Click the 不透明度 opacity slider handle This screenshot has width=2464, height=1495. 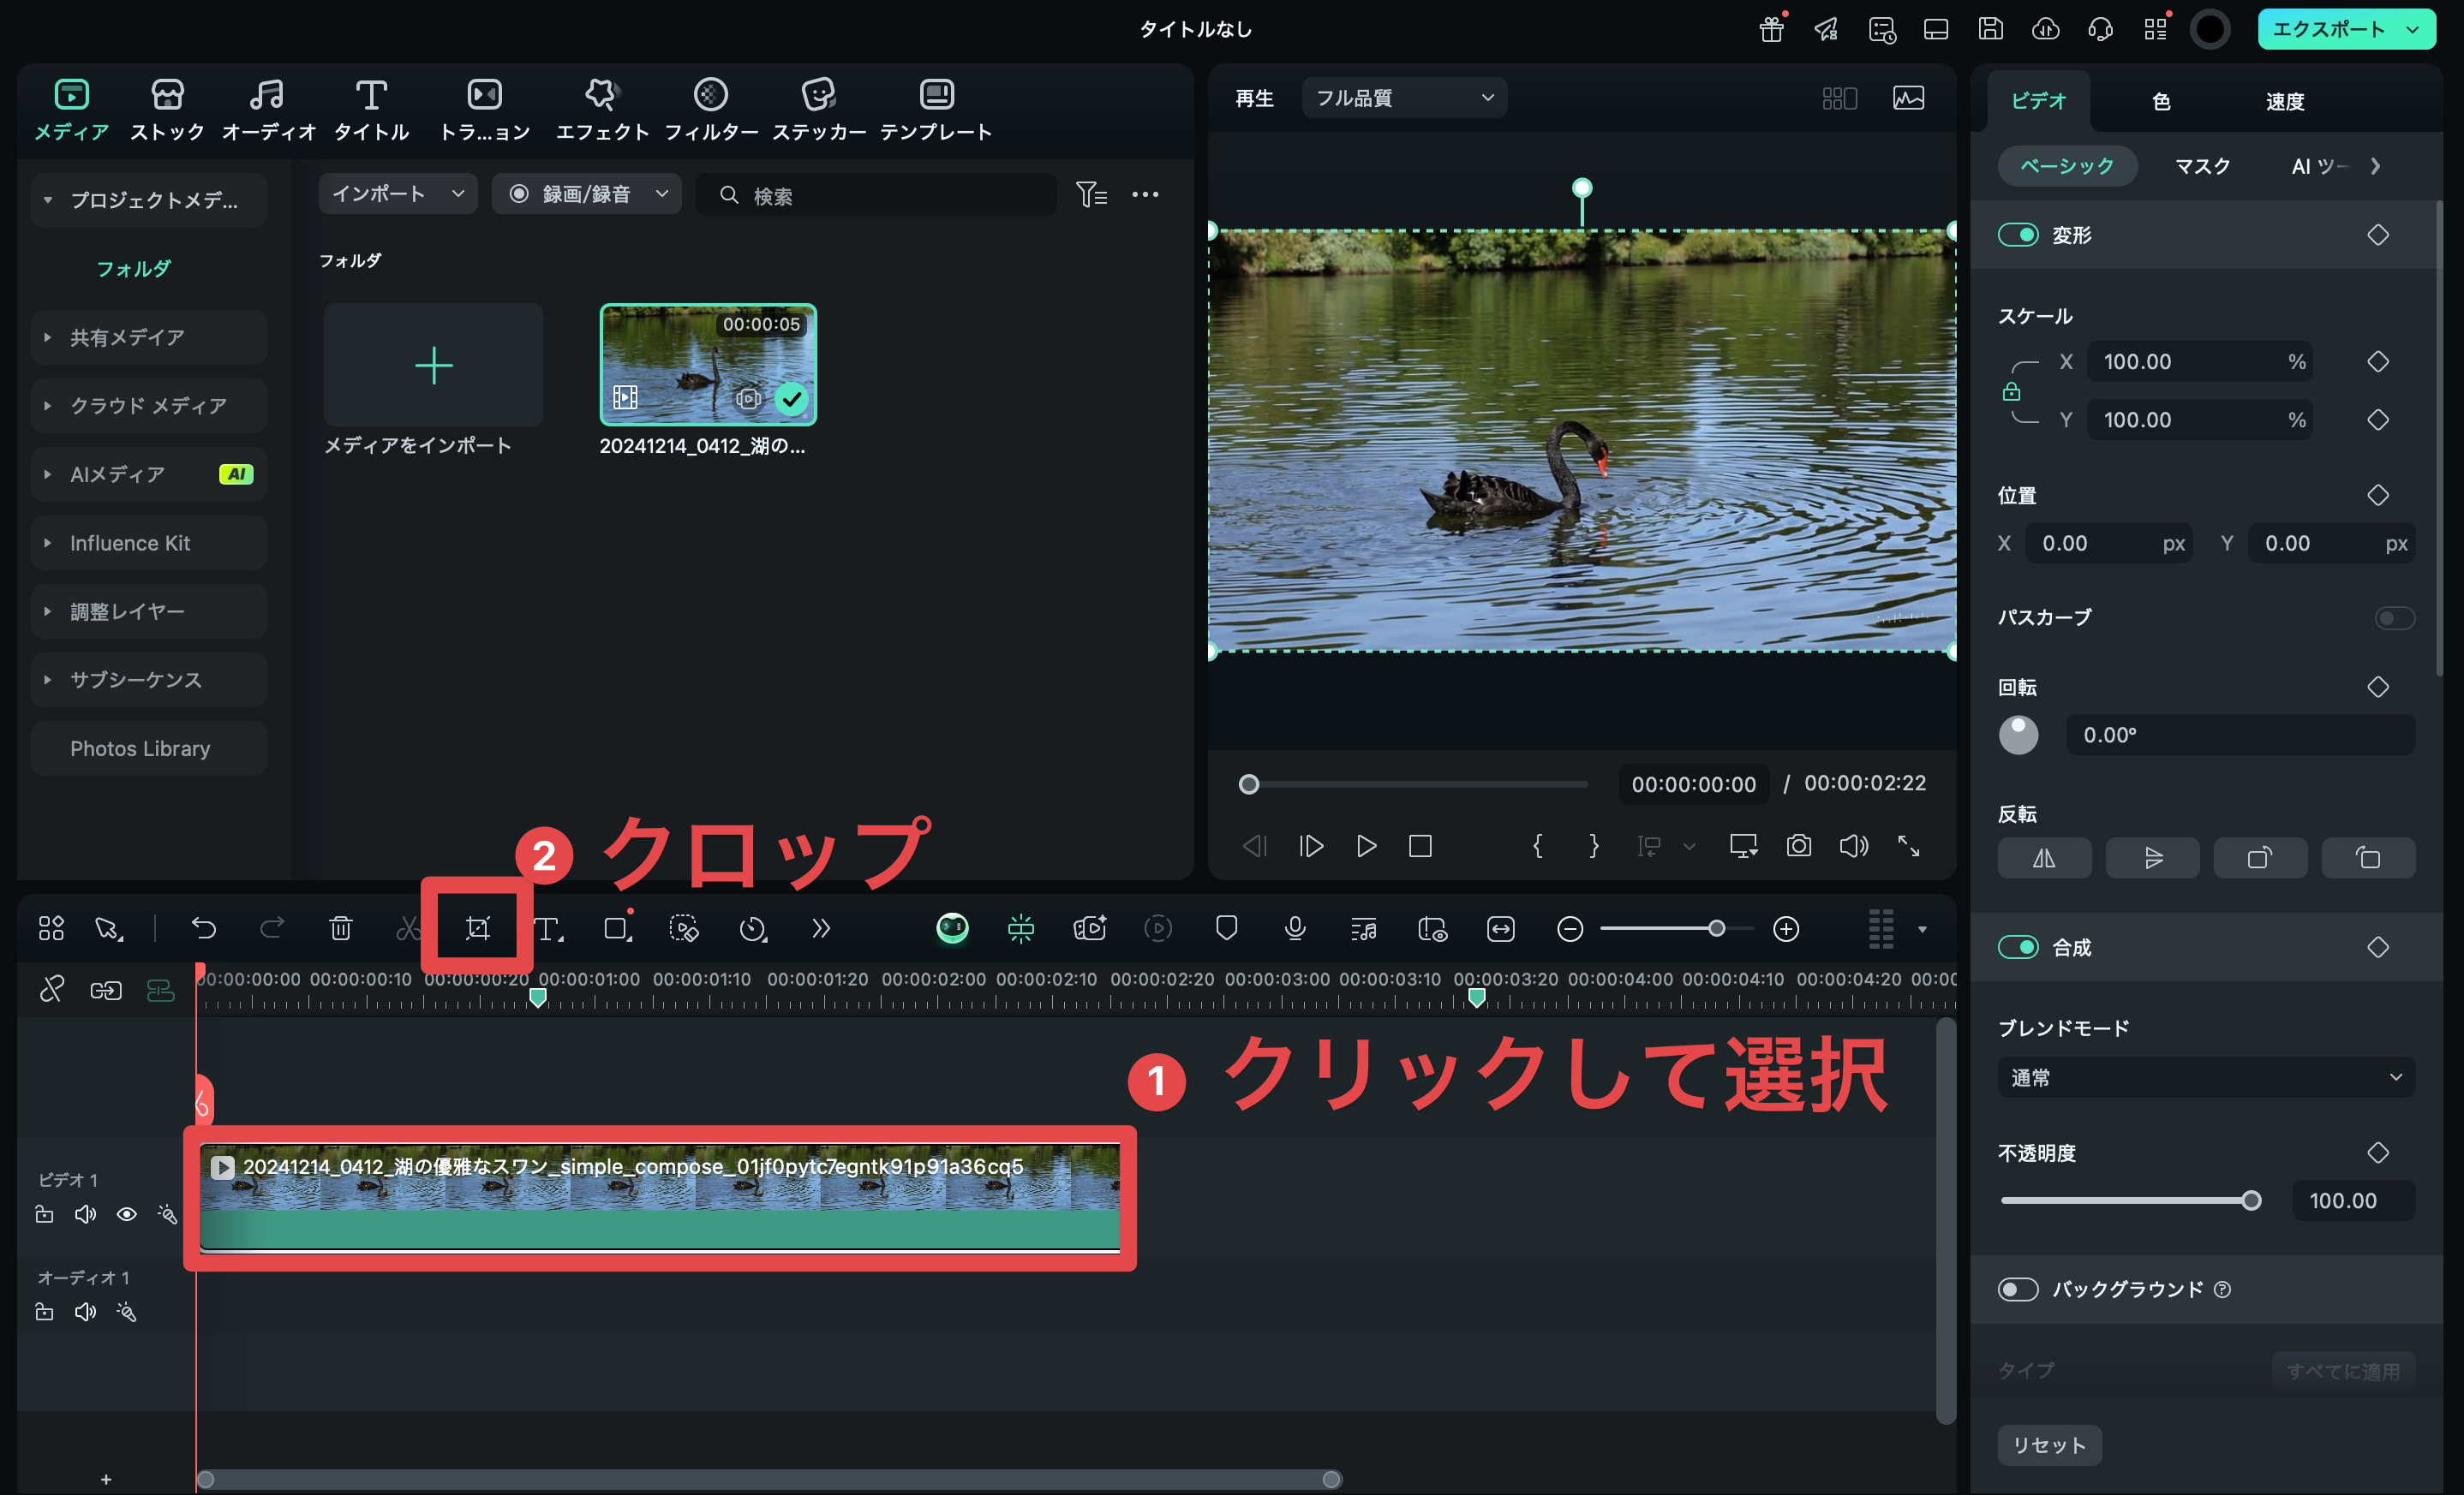click(x=2250, y=1200)
